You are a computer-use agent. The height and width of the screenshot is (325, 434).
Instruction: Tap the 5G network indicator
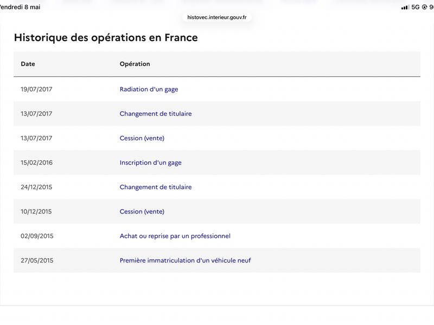coord(416,7)
